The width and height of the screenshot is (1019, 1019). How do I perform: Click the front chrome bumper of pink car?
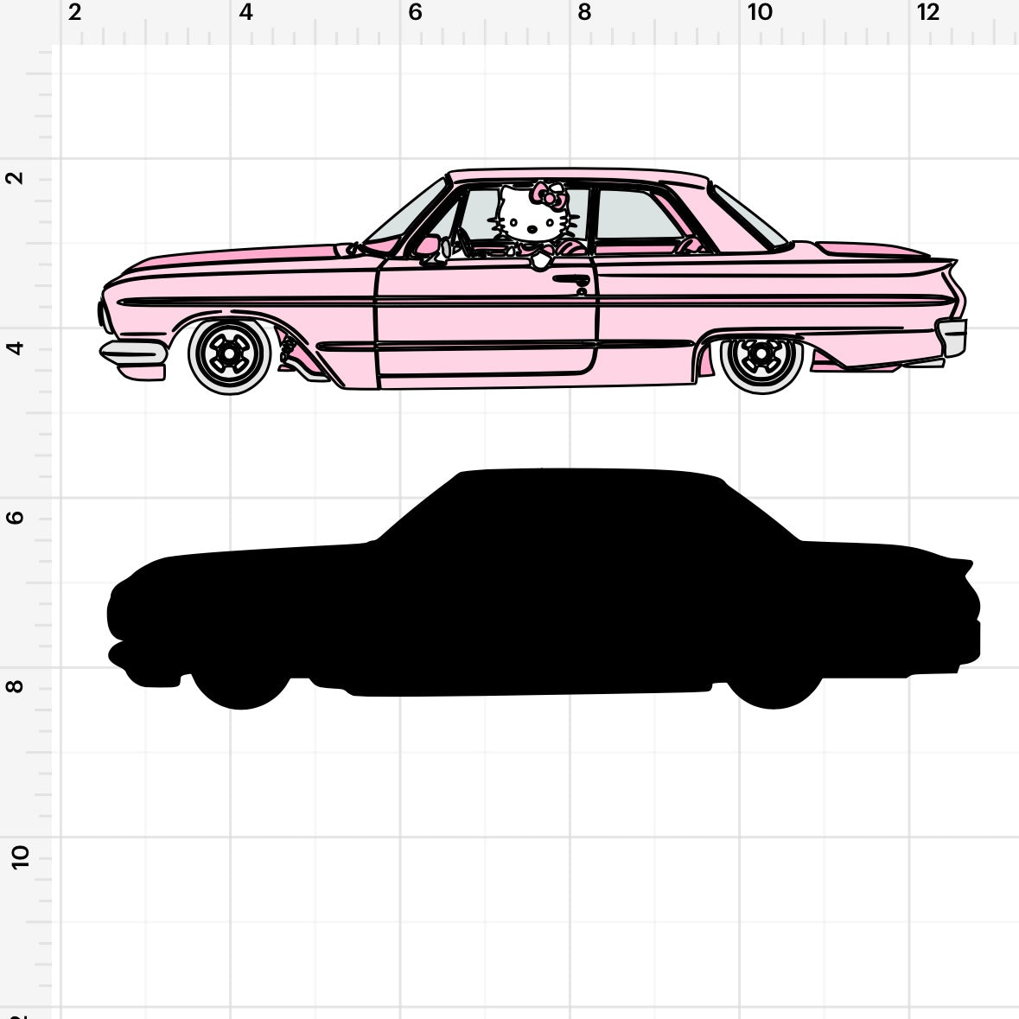point(133,353)
